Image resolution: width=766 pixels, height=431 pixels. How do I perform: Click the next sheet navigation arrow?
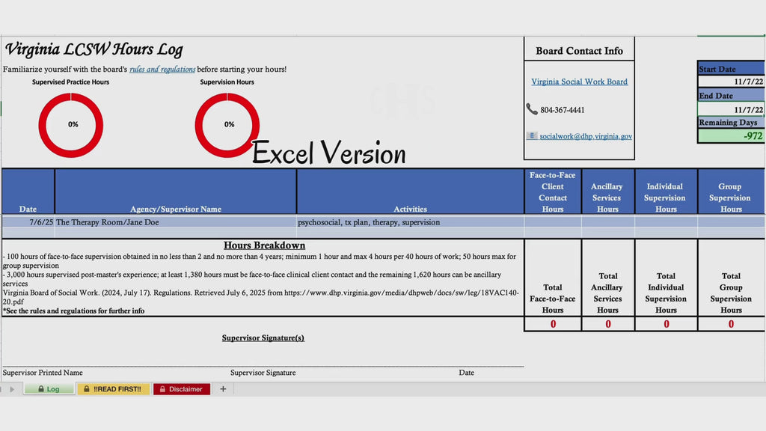12,389
